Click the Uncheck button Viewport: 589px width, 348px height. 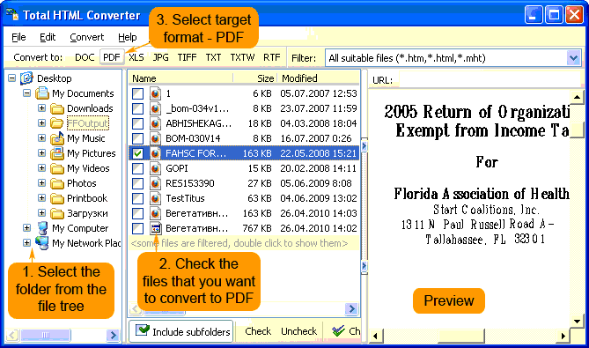click(x=299, y=331)
